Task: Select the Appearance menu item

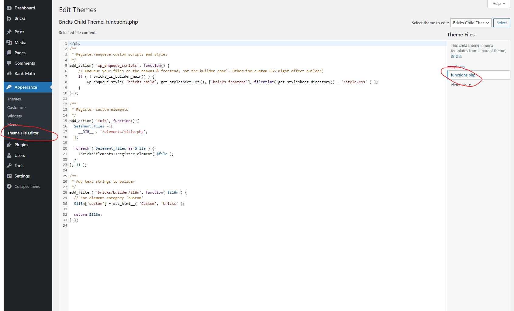Action: pyautogui.click(x=28, y=87)
